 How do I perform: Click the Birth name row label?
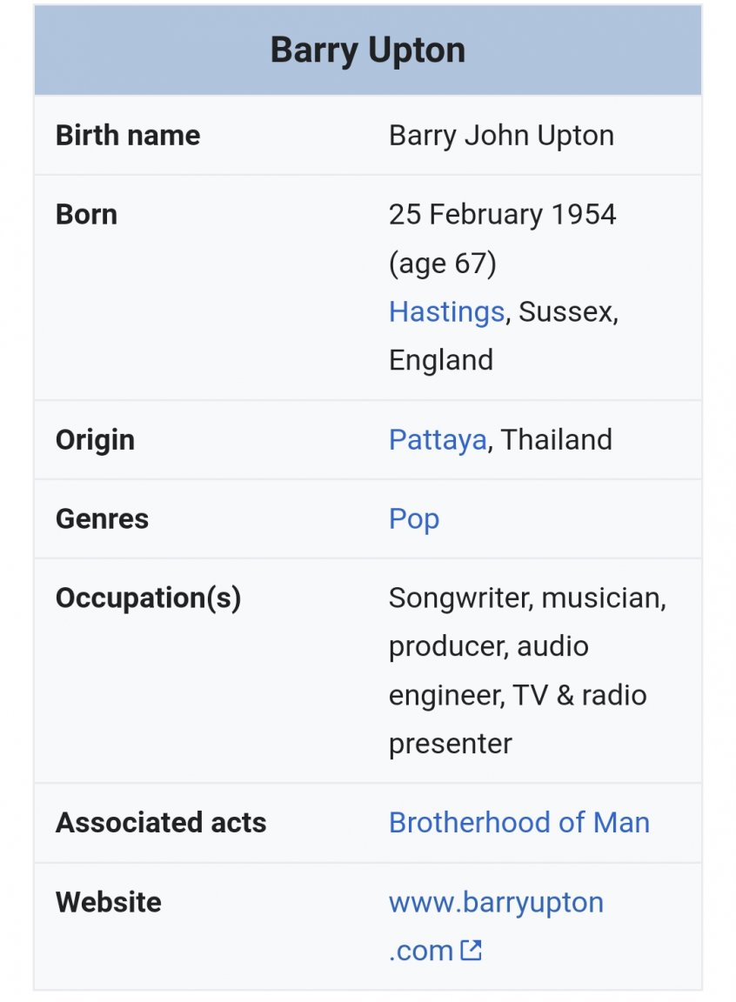(x=128, y=136)
